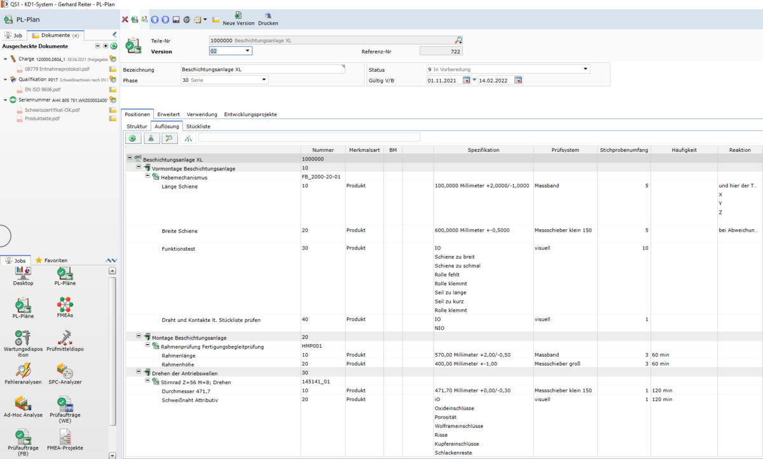The width and height of the screenshot is (763, 459).
Task: Click the green compass icon beside the search field
Action: (x=188, y=138)
